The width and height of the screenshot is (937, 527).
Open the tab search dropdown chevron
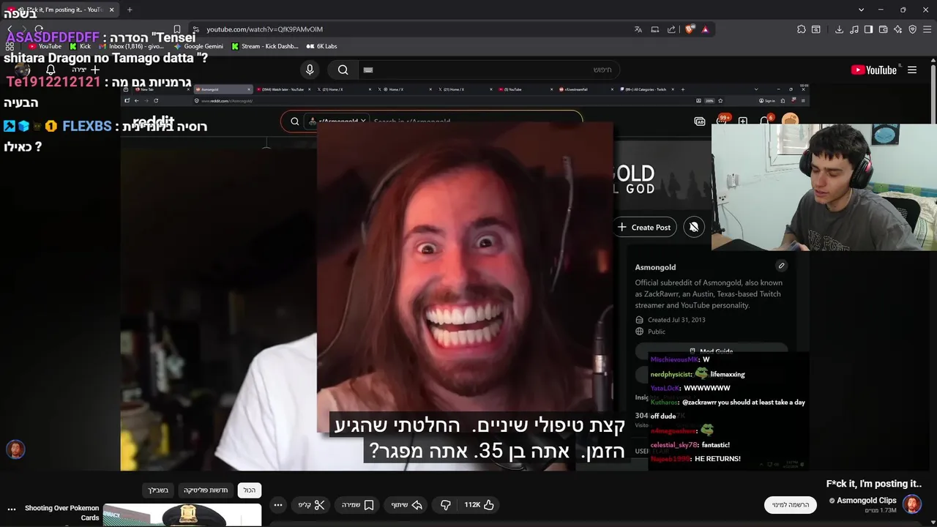coord(861,10)
